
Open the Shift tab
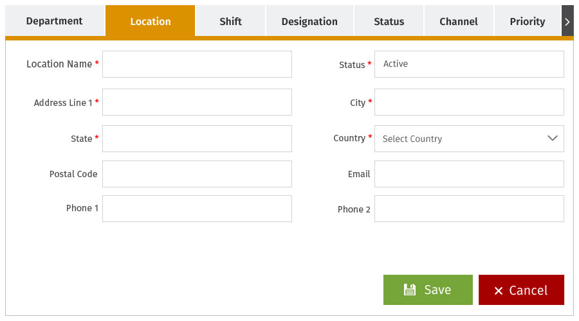point(230,21)
